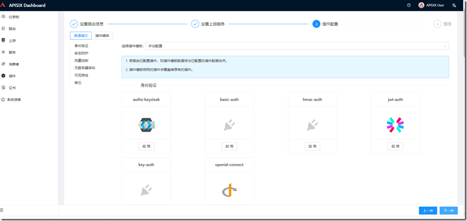Jump to 流量控制 category anchor
This screenshot has height=221, width=467.
pyautogui.click(x=81, y=61)
